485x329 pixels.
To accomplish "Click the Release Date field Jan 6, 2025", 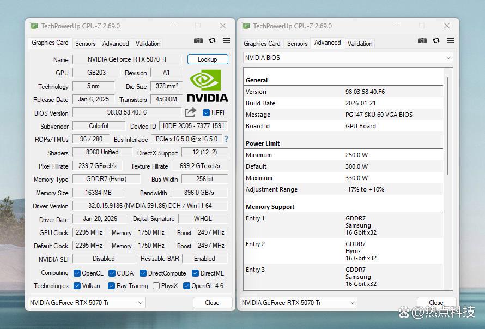I will (x=93, y=99).
